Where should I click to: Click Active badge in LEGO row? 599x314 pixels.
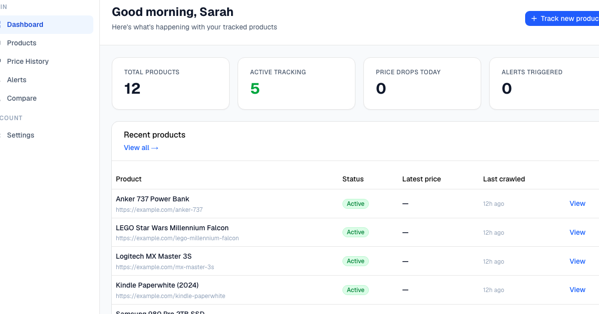355,232
